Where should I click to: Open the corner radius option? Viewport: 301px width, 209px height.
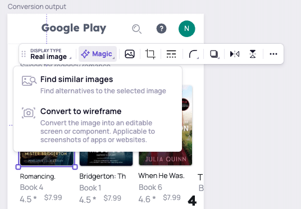(193, 54)
